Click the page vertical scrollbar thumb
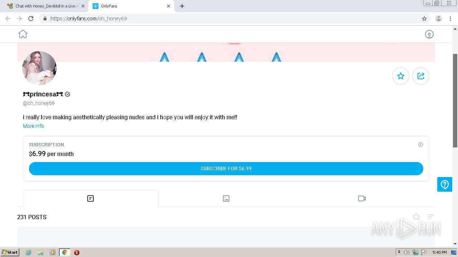Viewport: 458px width, 257px height. click(455, 101)
